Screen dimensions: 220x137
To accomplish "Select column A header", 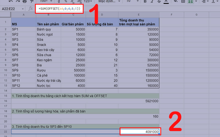I will pyautogui.click(x=24, y=15).
